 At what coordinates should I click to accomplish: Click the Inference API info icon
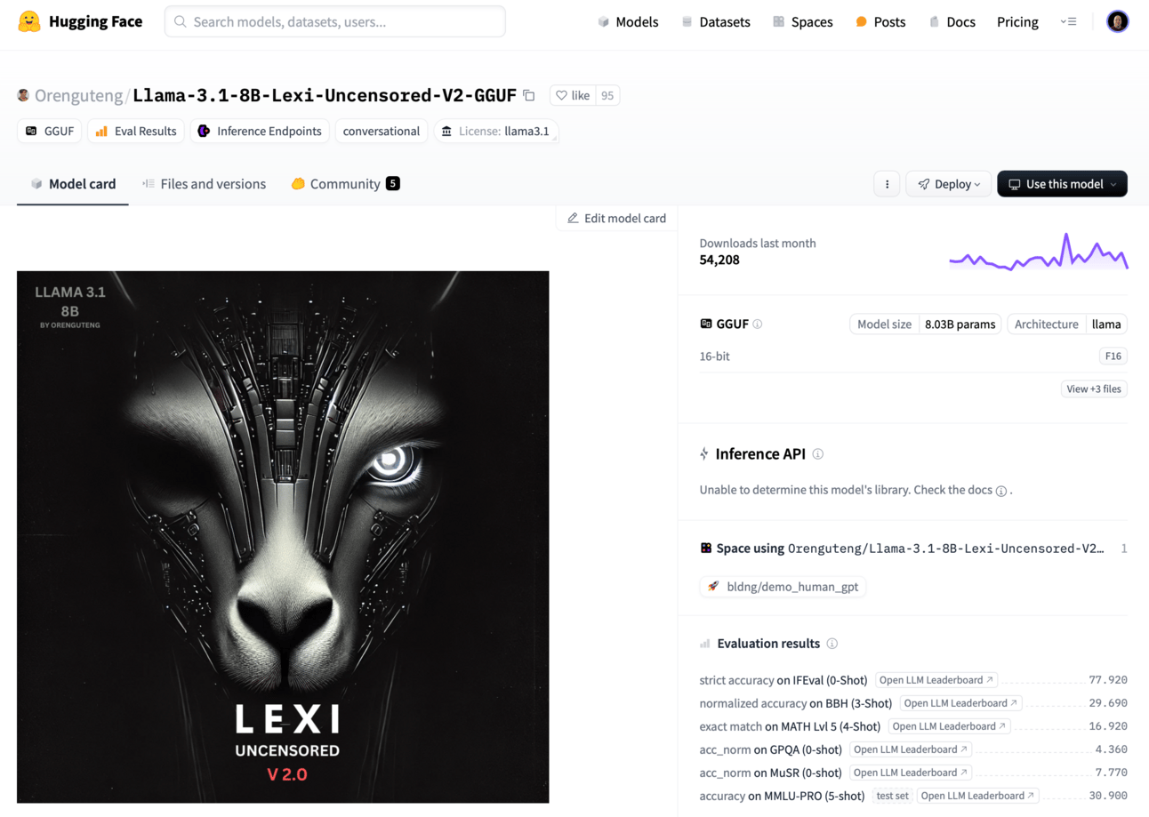pyautogui.click(x=818, y=454)
